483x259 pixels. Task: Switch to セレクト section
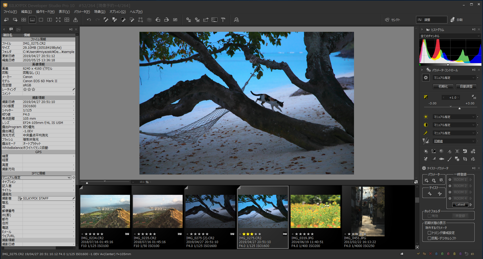[x=392, y=20]
